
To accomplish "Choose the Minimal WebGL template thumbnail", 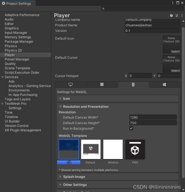I will coord(113,149).
